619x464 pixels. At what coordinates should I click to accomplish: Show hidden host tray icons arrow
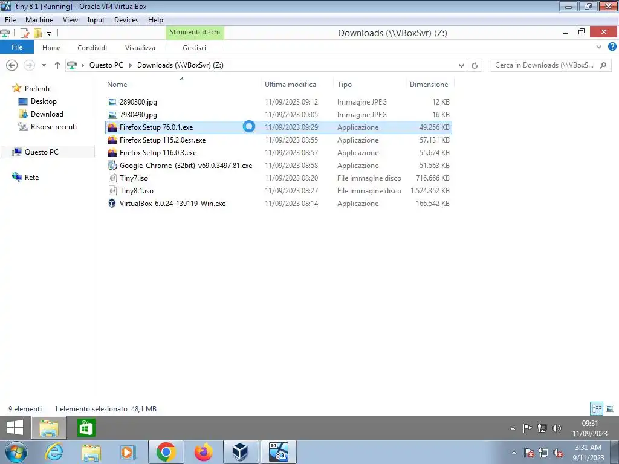pyautogui.click(x=514, y=453)
